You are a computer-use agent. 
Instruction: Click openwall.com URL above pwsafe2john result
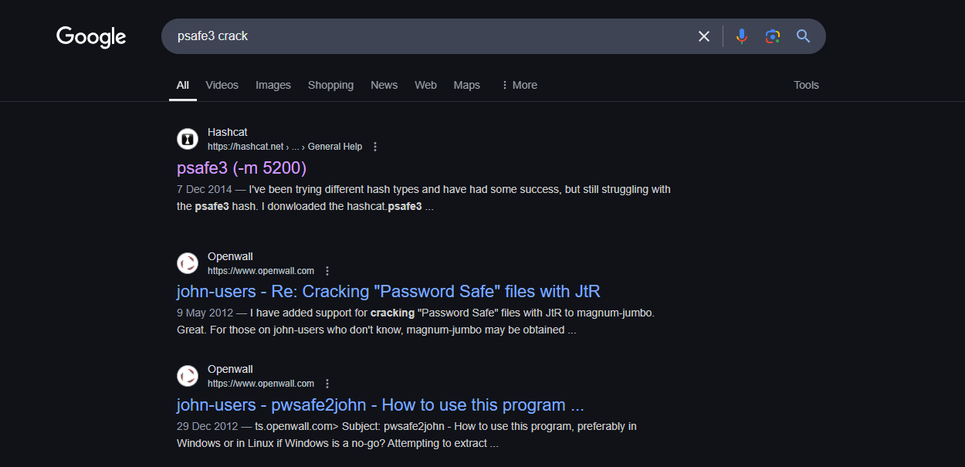pyautogui.click(x=261, y=384)
